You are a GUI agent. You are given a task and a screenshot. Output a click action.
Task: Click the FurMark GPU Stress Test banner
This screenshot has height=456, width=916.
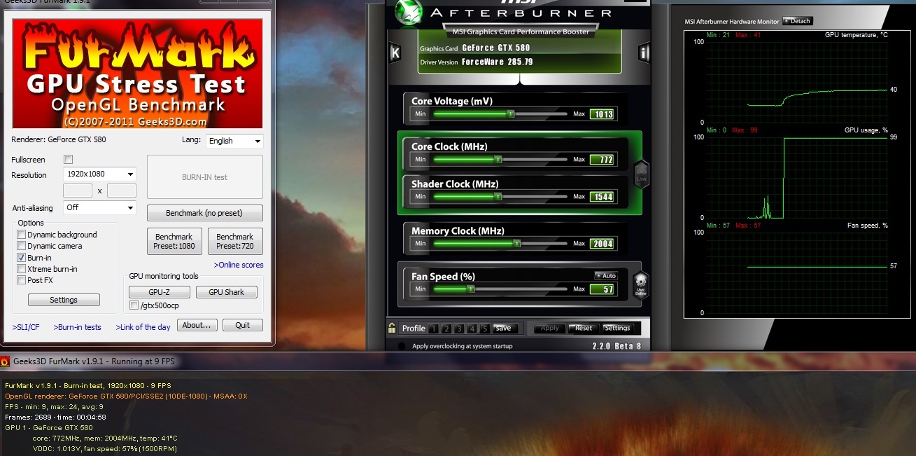(x=137, y=74)
